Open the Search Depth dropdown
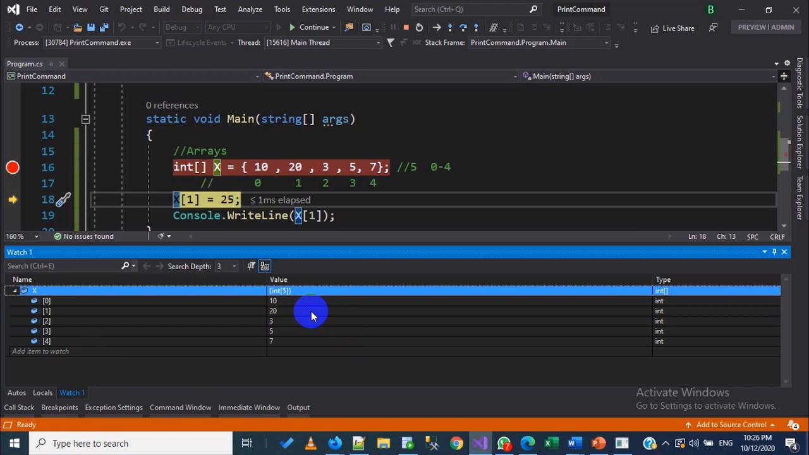809x455 pixels. pos(226,266)
